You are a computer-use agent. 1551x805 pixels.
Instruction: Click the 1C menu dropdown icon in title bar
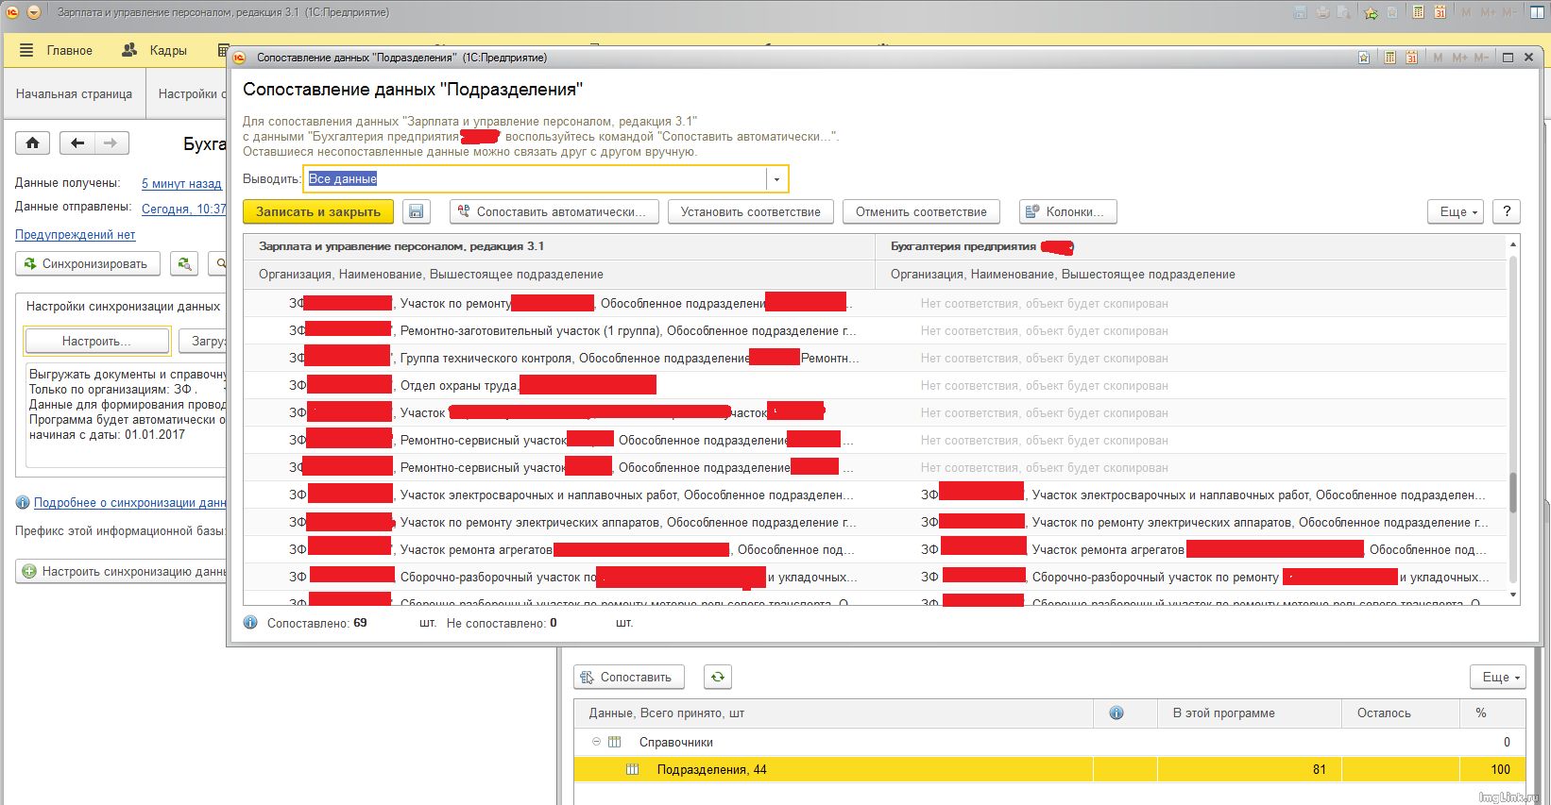click(34, 12)
